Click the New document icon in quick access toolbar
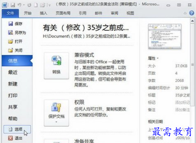Image resolution: width=196 pixels, height=143 pixels. (36, 5)
